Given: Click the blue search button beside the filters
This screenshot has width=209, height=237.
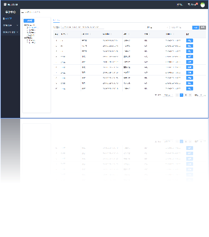Looking at the screenshot, I should [x=196, y=27].
